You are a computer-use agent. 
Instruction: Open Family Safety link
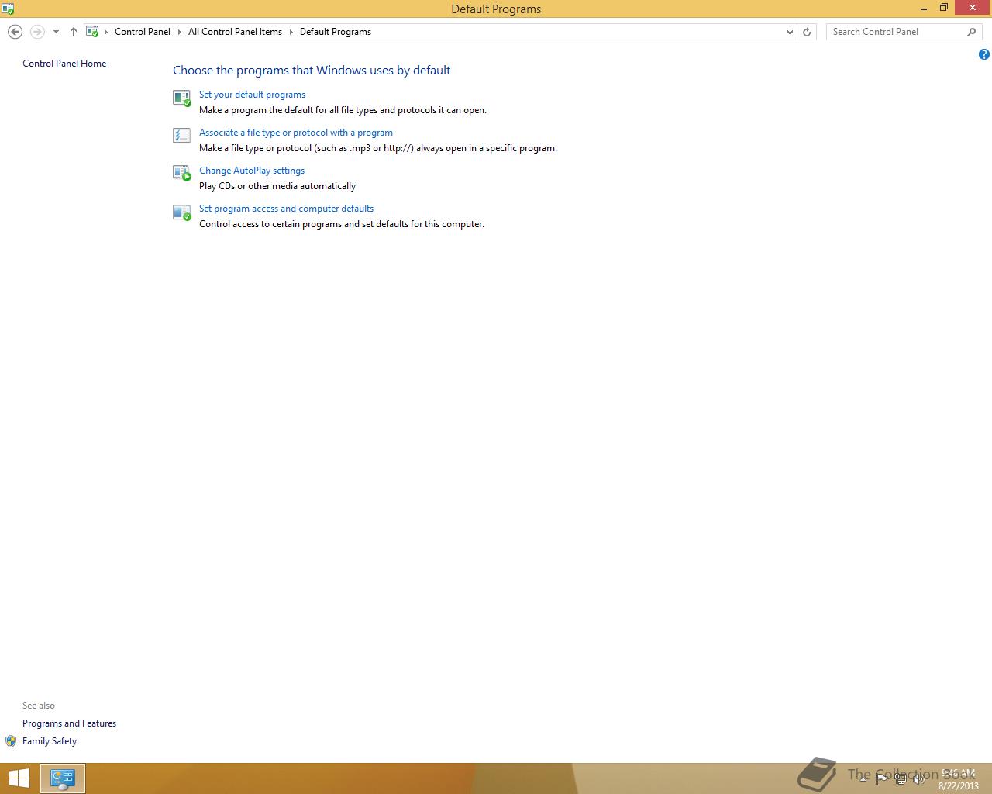[x=50, y=741]
